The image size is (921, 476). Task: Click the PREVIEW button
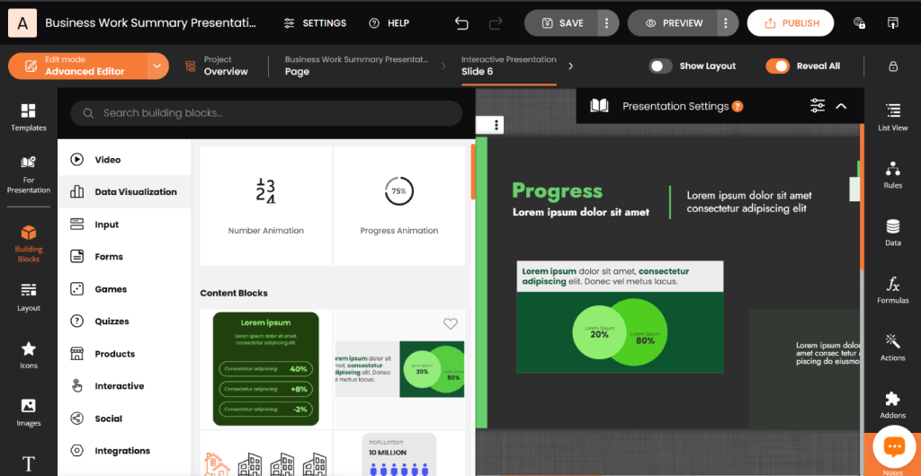point(673,22)
